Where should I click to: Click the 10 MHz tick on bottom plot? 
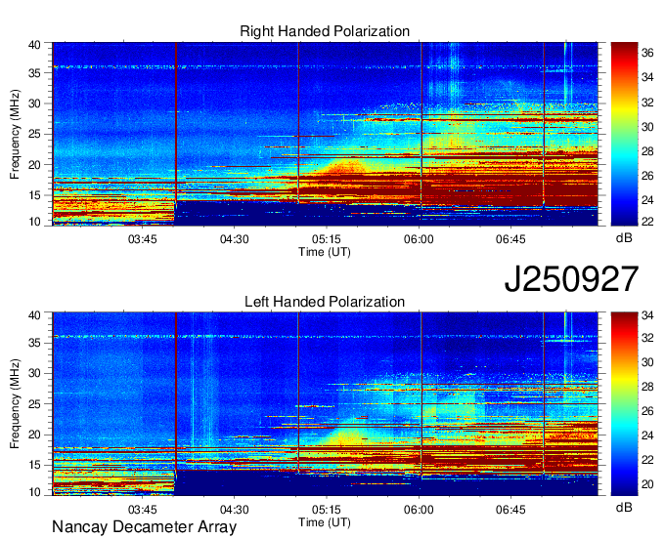click(x=36, y=492)
